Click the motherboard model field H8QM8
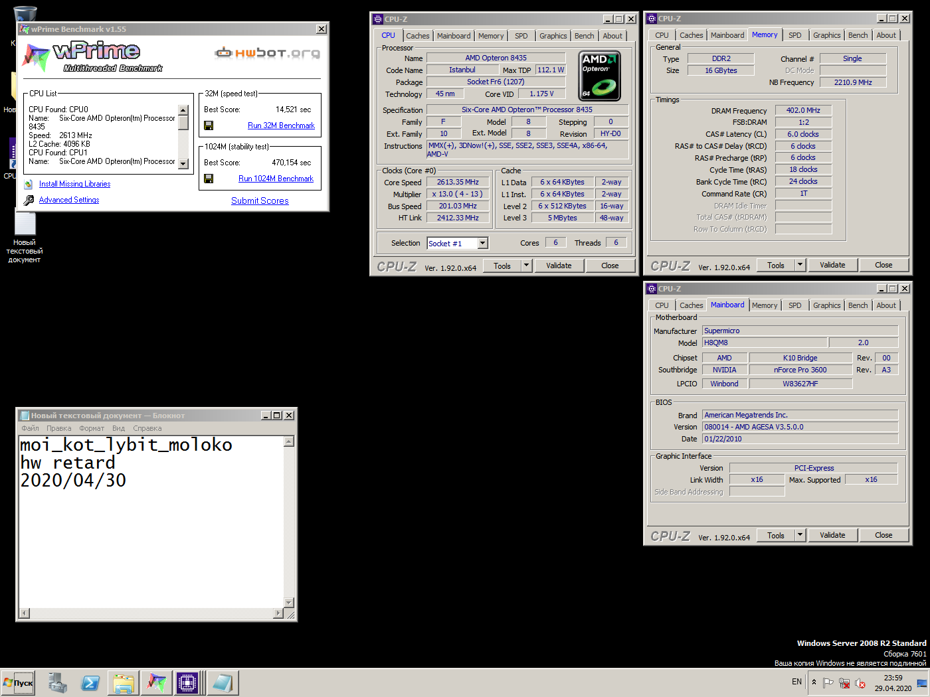 point(765,343)
